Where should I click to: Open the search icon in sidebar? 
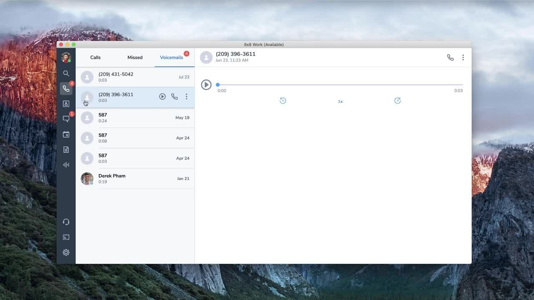(66, 73)
